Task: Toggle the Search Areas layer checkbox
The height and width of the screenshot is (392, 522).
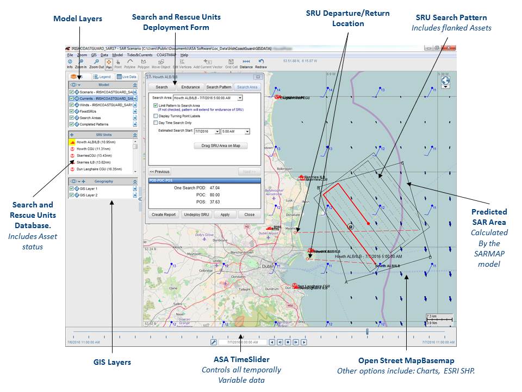Action: (72, 118)
